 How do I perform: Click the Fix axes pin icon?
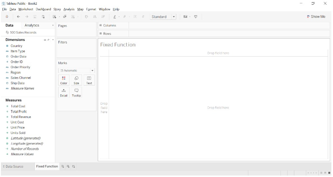coord(143,17)
